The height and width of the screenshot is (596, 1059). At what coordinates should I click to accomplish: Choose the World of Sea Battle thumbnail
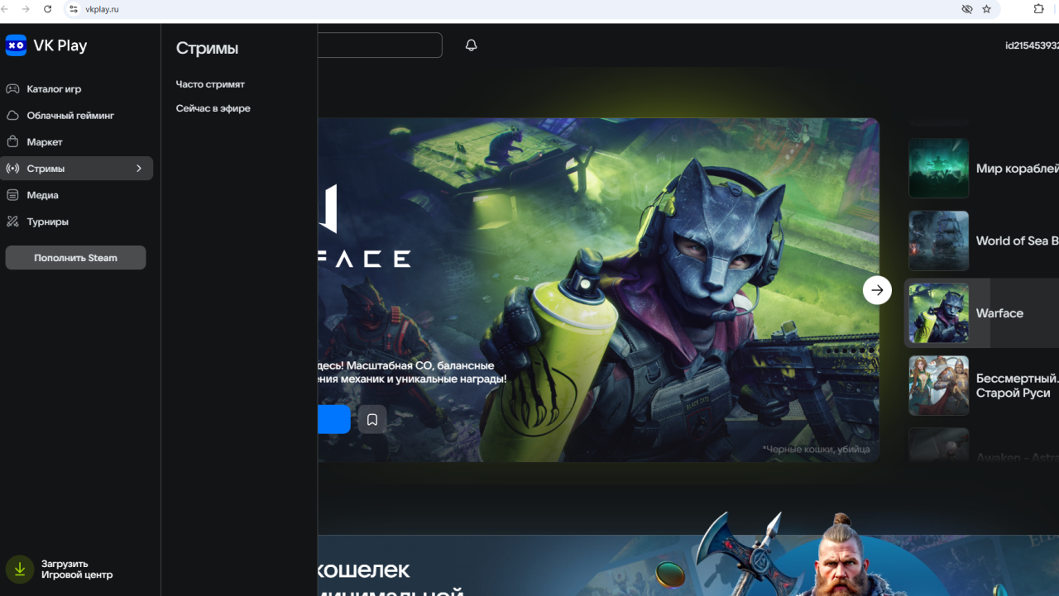938,241
